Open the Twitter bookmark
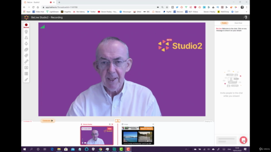 tap(91, 12)
